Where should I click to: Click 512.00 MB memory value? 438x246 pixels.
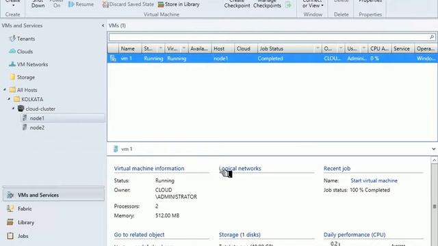pyautogui.click(x=167, y=216)
